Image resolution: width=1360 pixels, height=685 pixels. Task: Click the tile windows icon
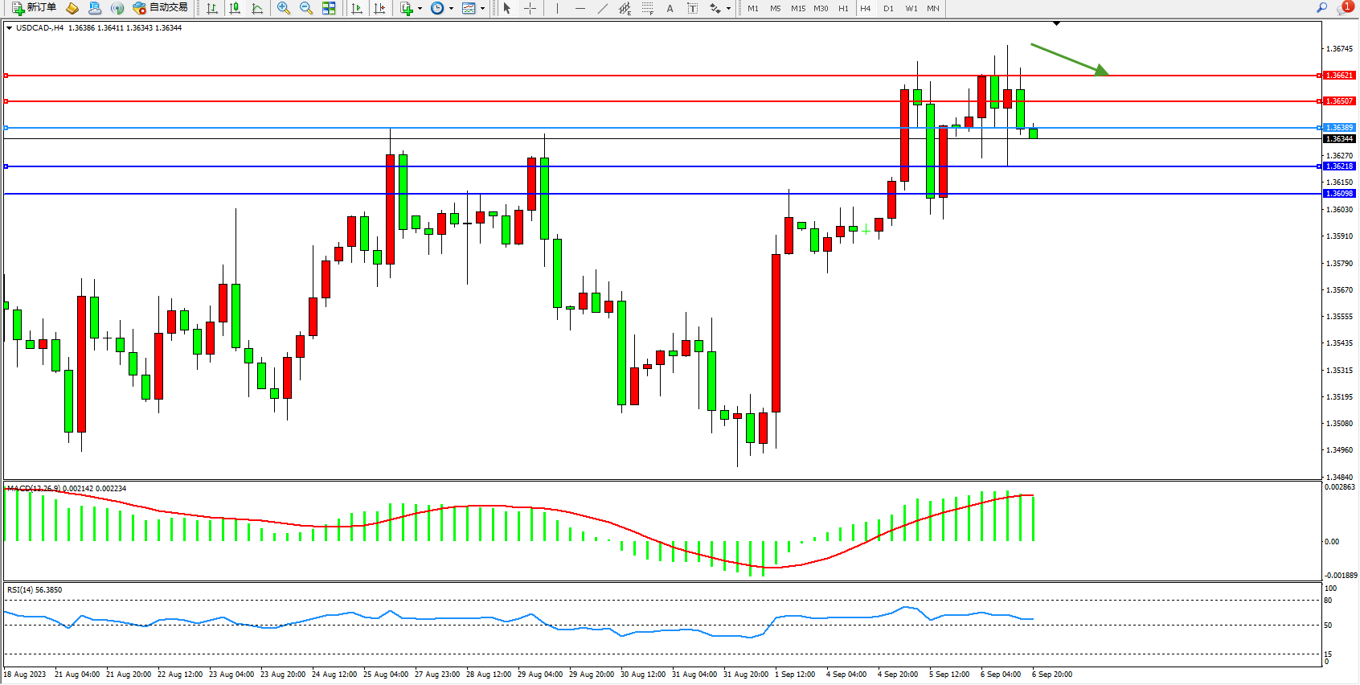(329, 8)
